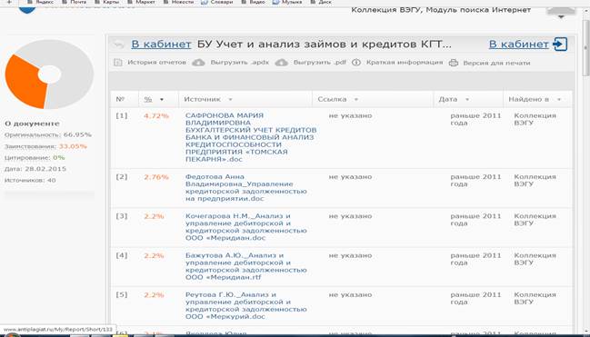Click Коллекция ВЭГУ in Сафронова row

(535, 119)
